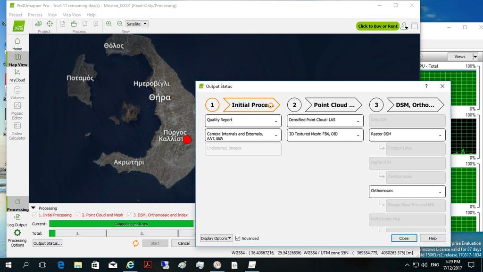
Task: Click the red project location marker on map
Action: tap(187, 140)
